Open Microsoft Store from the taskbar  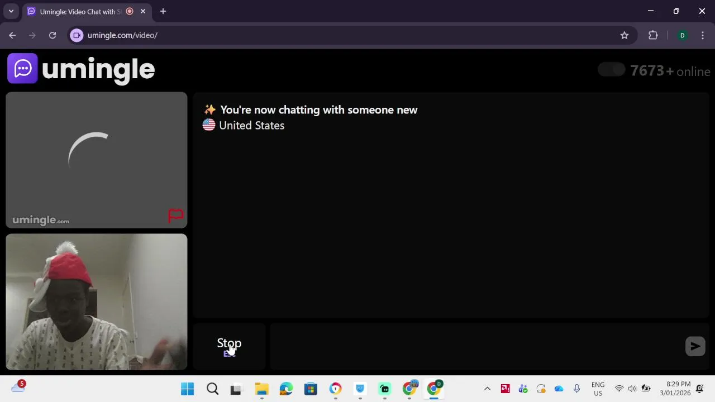pyautogui.click(x=311, y=389)
